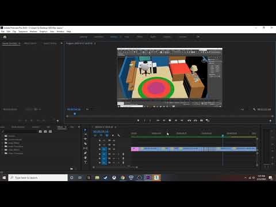276x207 pixels.
Task: Open Program monitor settings wrench
Action: point(254,109)
